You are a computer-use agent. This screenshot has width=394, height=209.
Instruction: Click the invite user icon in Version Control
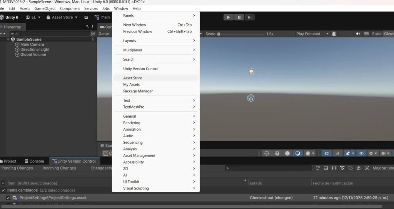pos(367,168)
